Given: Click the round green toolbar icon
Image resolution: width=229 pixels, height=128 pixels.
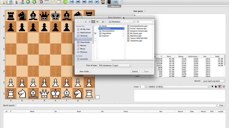Looking at the screenshot, I should point(65,2).
